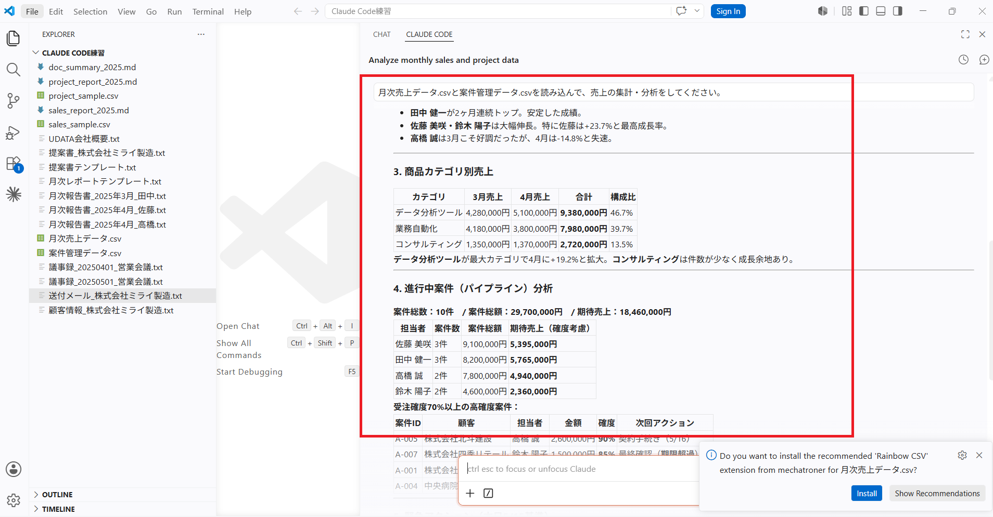The image size is (993, 517).
Task: Open the Selection menu
Action: point(90,11)
